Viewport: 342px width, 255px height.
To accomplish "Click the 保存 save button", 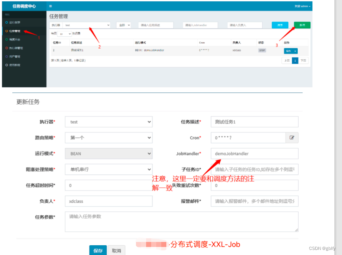I will pyautogui.click(x=98, y=250).
